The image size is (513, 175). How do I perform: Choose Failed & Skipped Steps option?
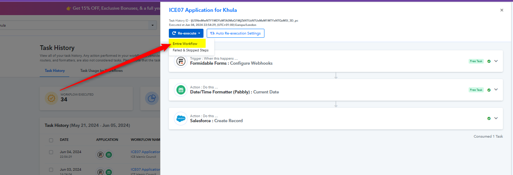pos(190,50)
